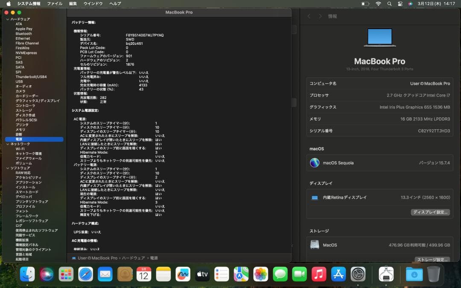Screen dimensions: 461x288
Task: Launch the Music app from the Dock
Action: [x=318, y=274]
